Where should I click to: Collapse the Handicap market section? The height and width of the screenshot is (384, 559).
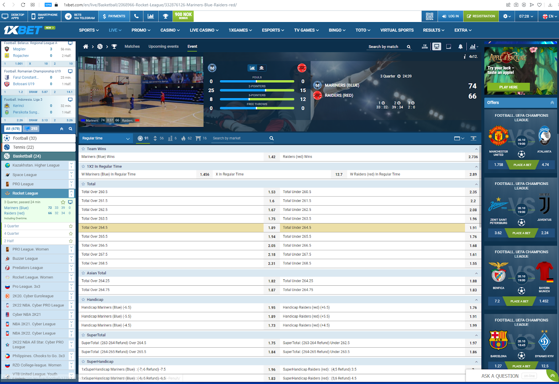pos(476,300)
